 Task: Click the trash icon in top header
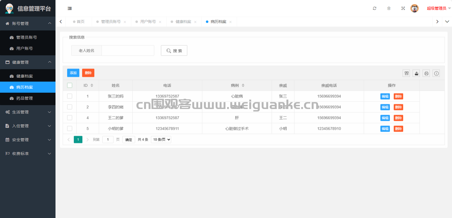pos(389,8)
